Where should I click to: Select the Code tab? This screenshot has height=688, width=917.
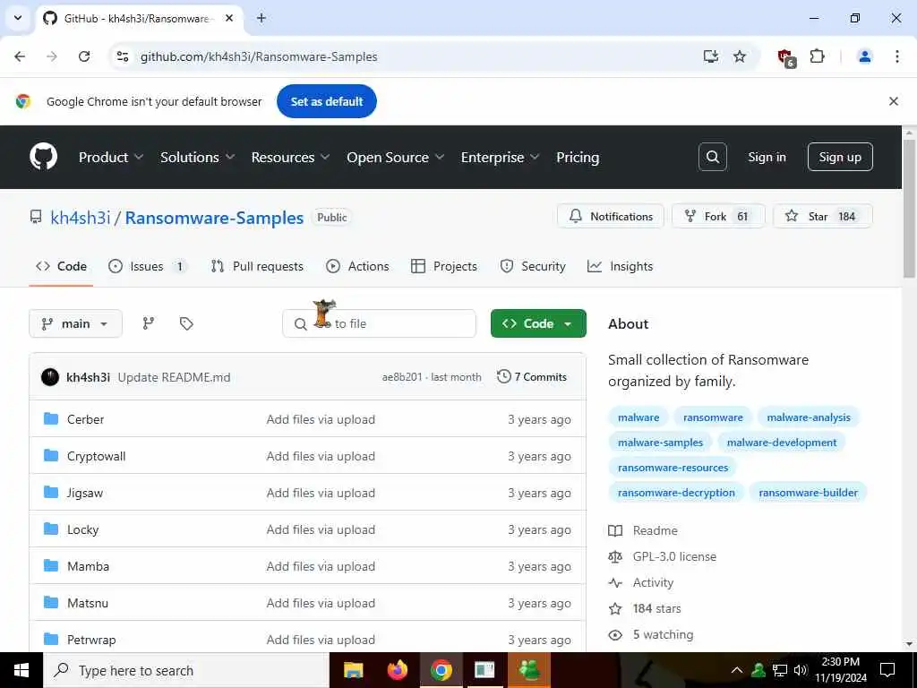tap(61, 266)
